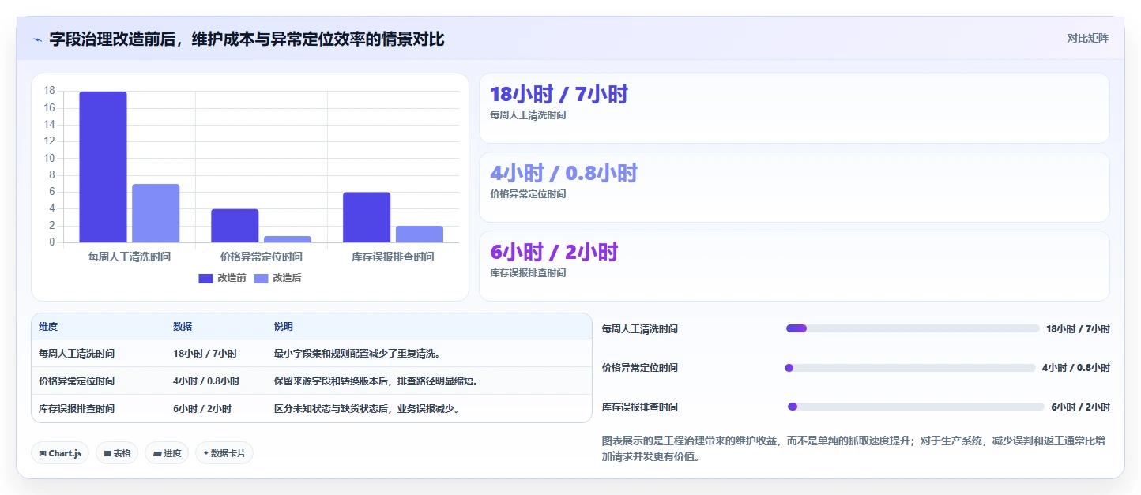Click the 每周人工清洗时间 caption in first card

tap(528, 115)
